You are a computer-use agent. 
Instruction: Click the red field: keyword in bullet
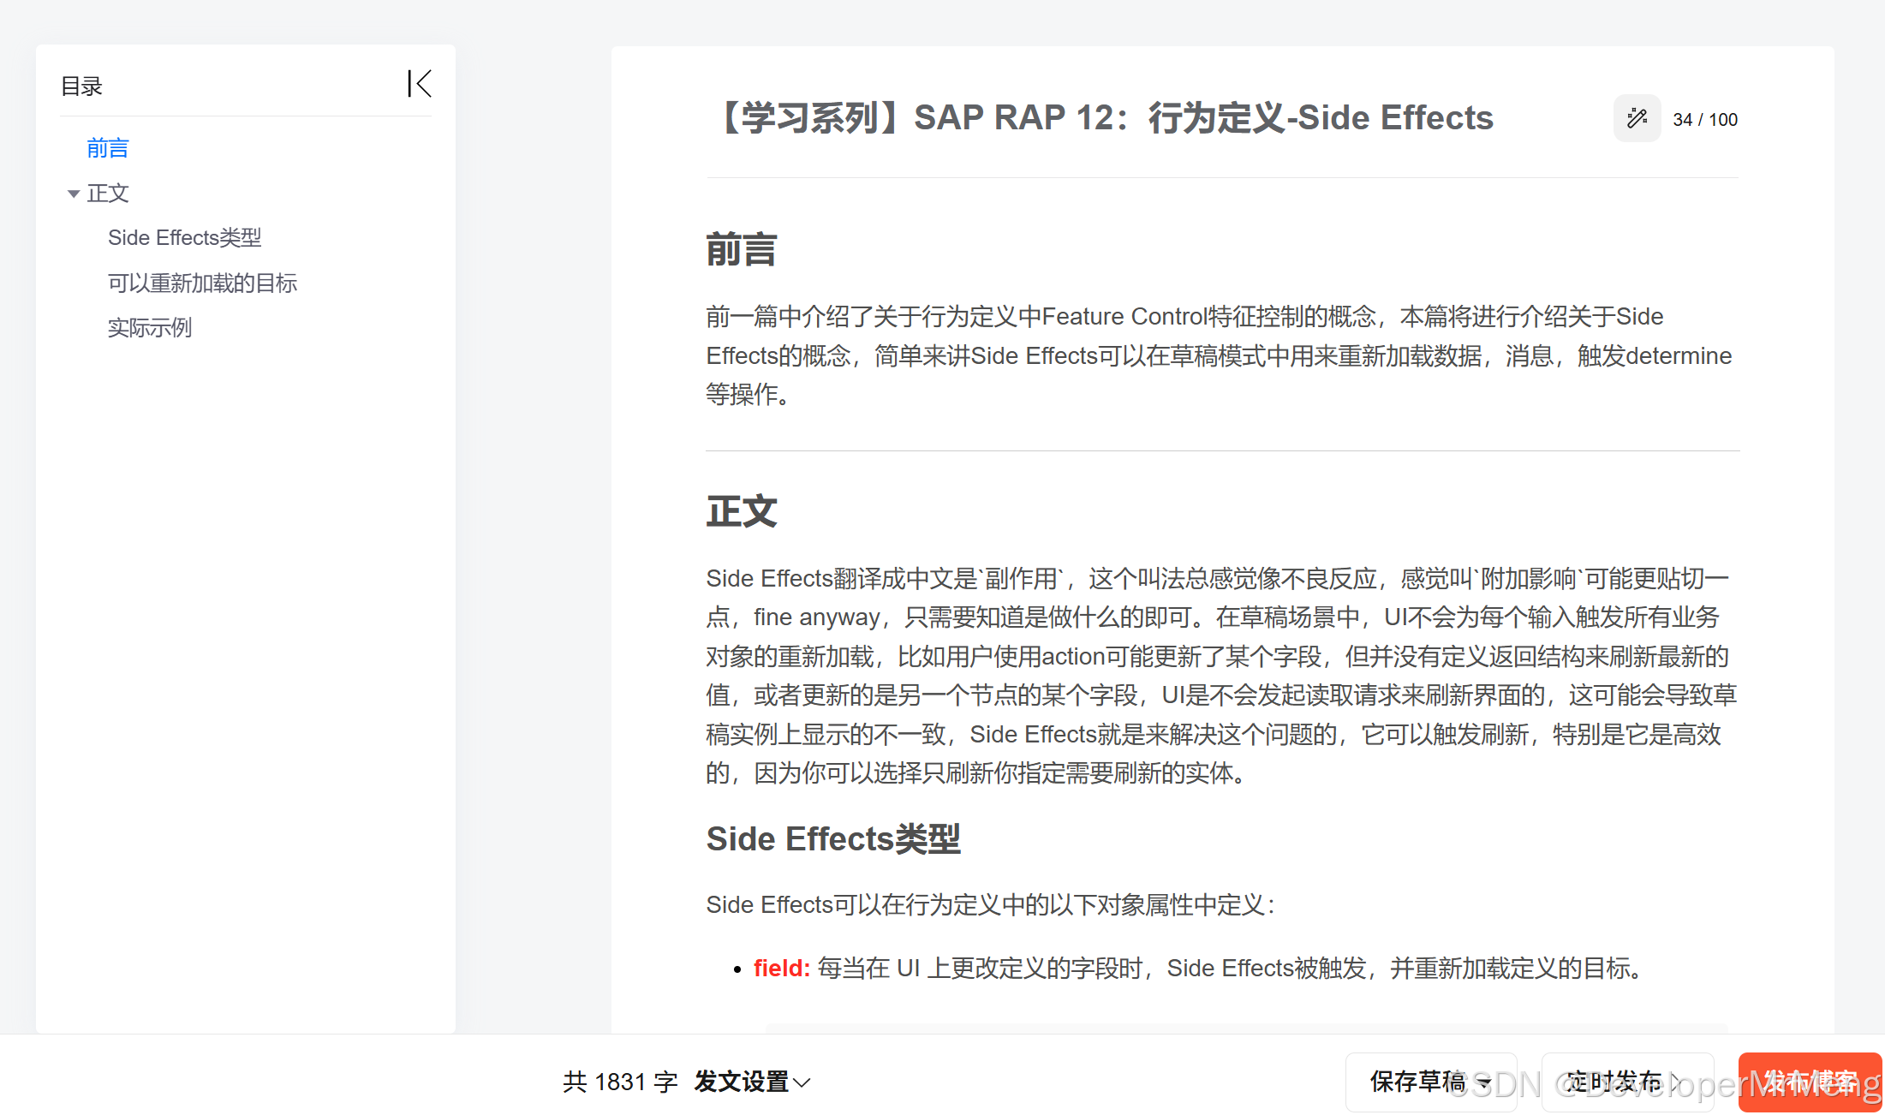(x=781, y=969)
